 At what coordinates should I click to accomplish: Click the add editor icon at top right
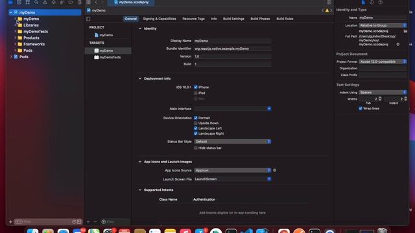(x=329, y=2)
